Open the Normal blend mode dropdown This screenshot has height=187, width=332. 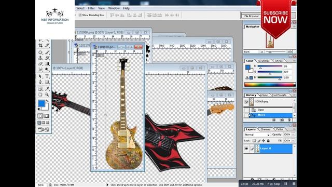(257, 135)
